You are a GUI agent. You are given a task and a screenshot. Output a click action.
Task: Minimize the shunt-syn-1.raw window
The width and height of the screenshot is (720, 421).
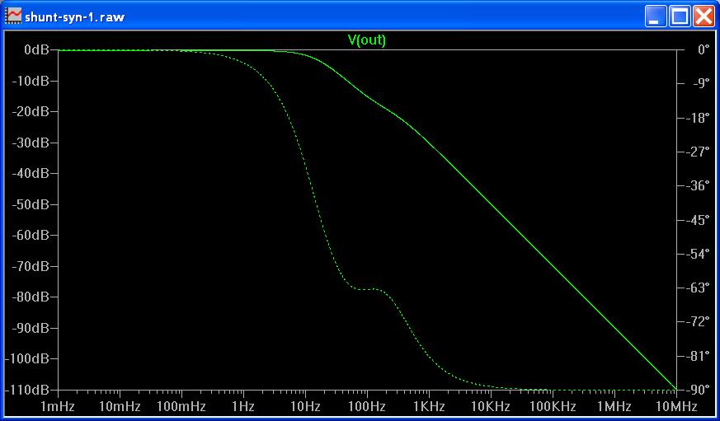(x=655, y=17)
